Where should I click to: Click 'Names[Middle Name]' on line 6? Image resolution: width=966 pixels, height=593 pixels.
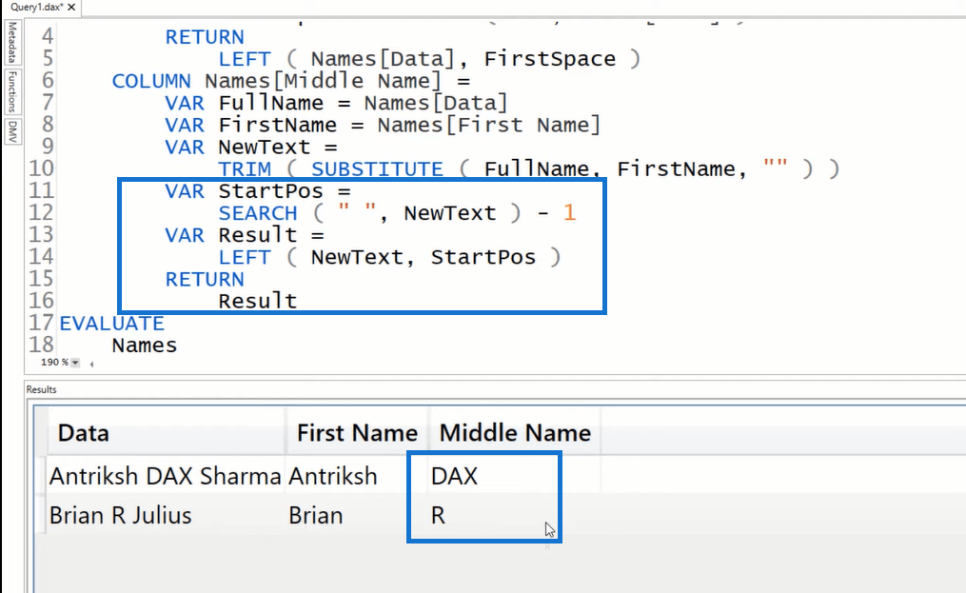tap(324, 81)
